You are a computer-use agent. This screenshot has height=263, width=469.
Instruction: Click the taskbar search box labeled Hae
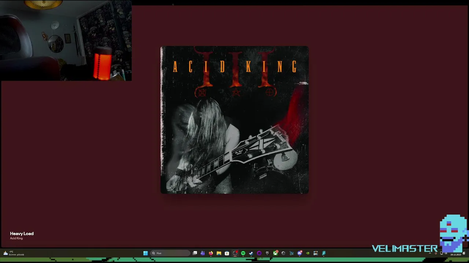click(170, 253)
